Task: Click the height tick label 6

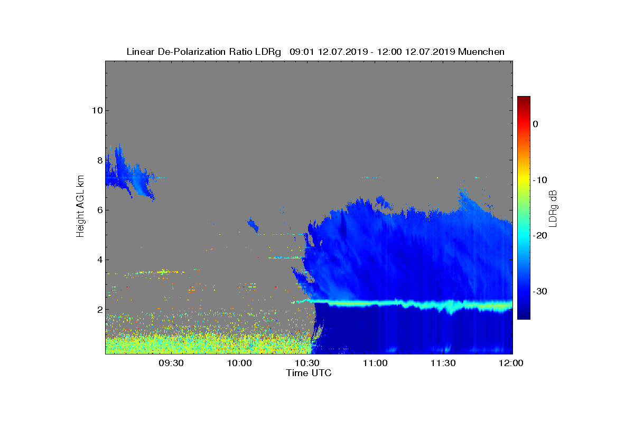Action: pos(99,210)
